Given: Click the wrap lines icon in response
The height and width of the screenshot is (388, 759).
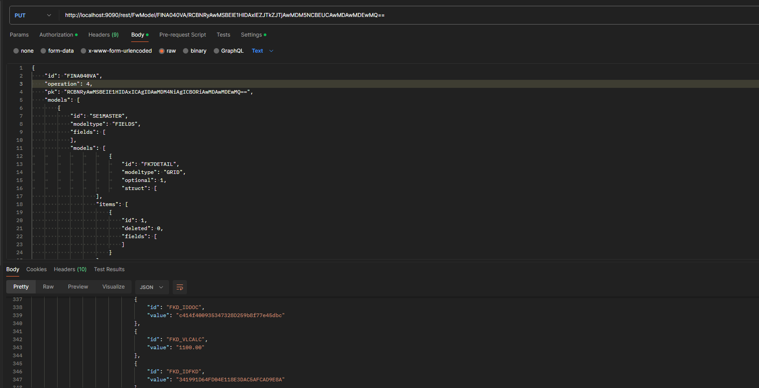Looking at the screenshot, I should 180,287.
